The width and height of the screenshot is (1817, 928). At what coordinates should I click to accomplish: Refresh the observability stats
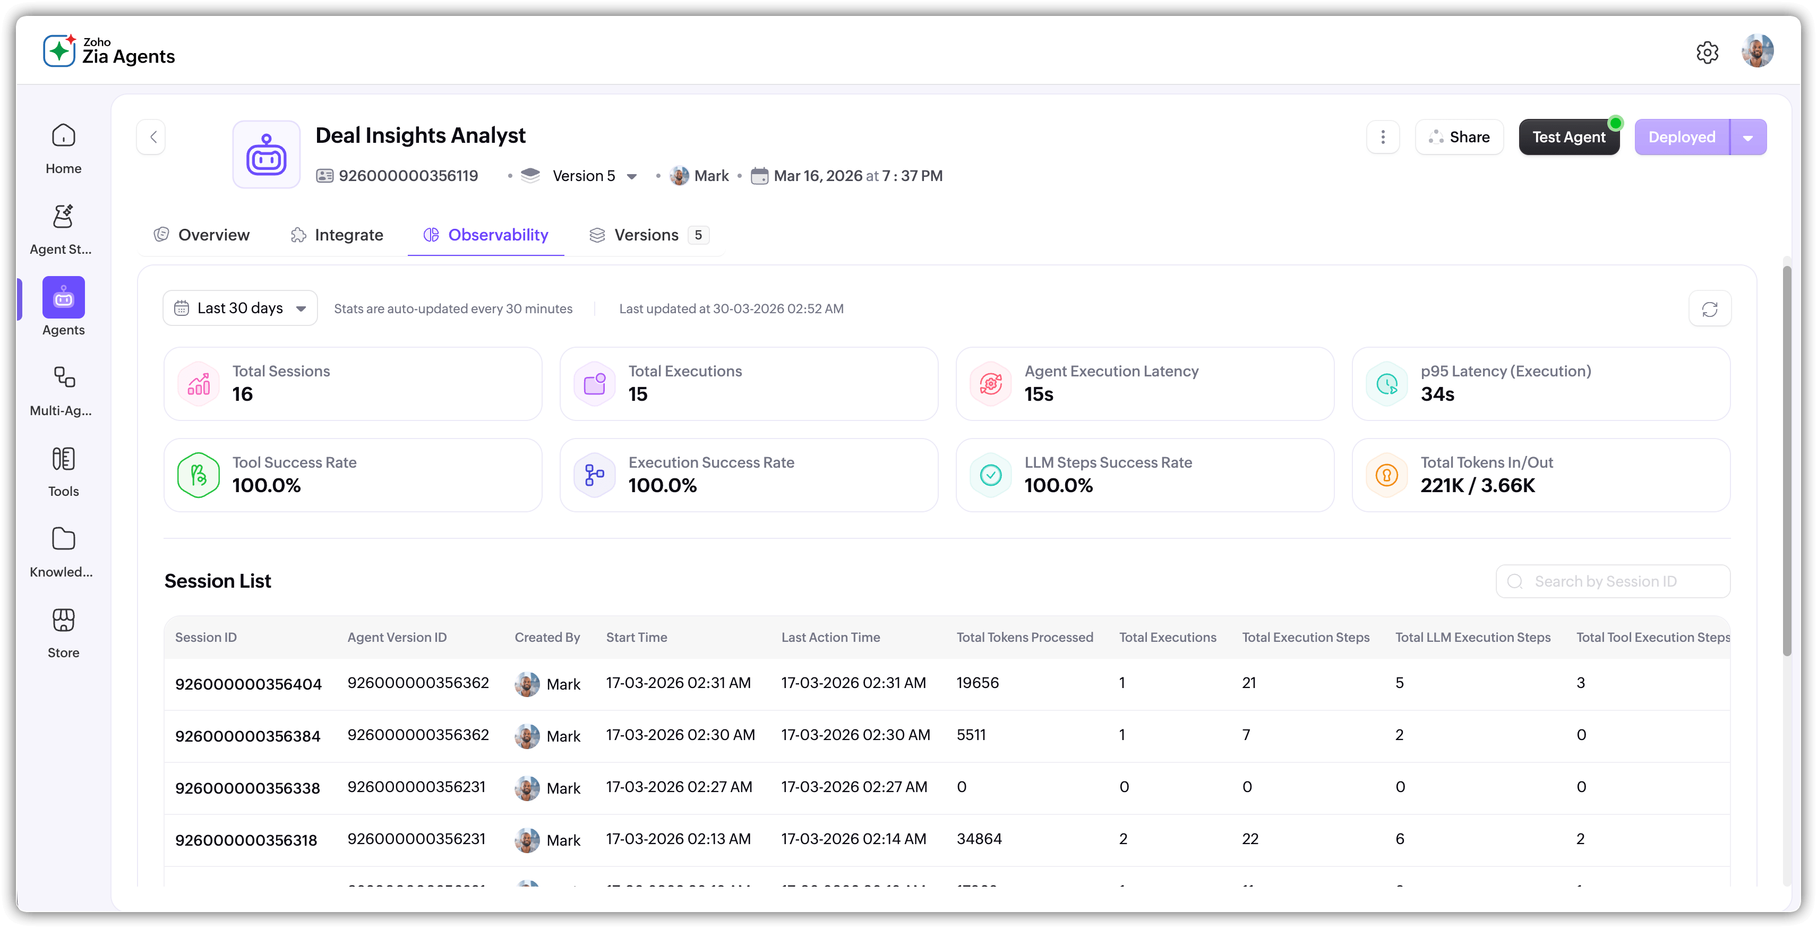click(1709, 309)
